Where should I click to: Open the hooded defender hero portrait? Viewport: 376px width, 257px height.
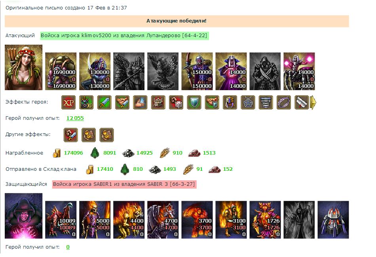(23, 216)
